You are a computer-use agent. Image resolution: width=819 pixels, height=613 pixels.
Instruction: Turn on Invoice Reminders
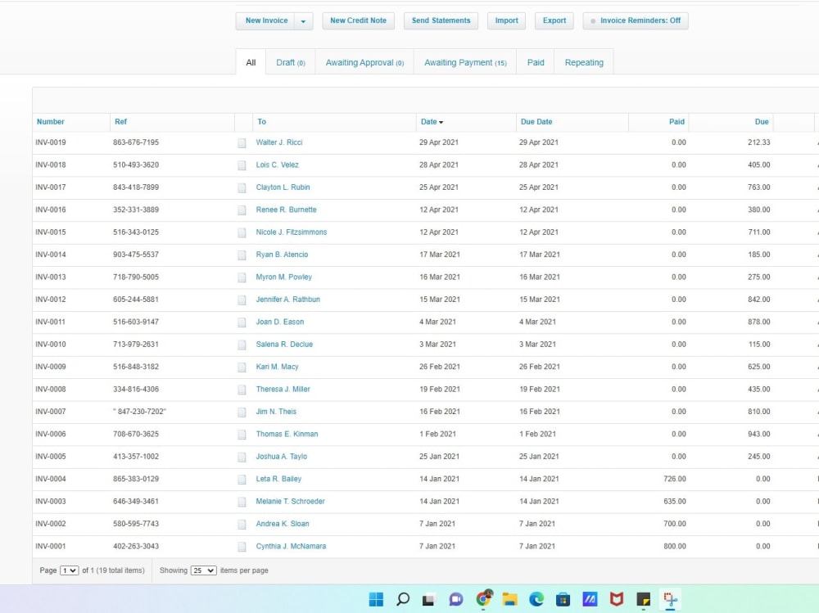tap(636, 20)
